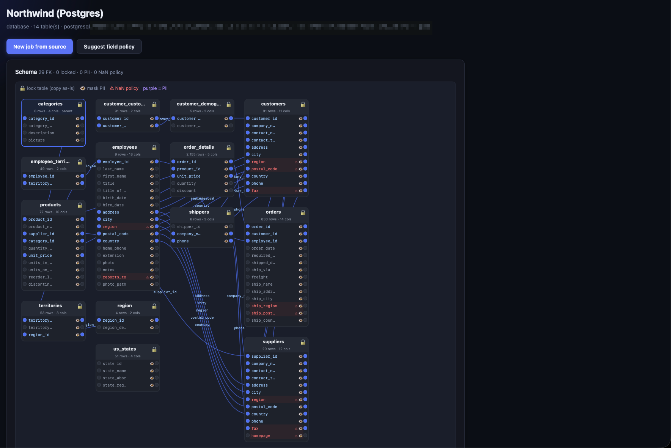Click NaN warning icon on suppliers fax row
671x448 pixels.
point(296,429)
